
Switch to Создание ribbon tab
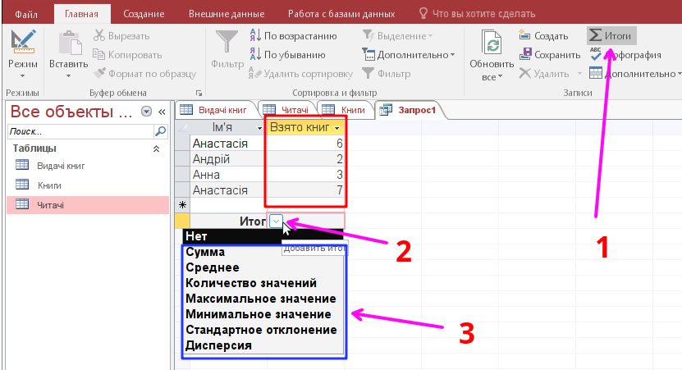(144, 14)
